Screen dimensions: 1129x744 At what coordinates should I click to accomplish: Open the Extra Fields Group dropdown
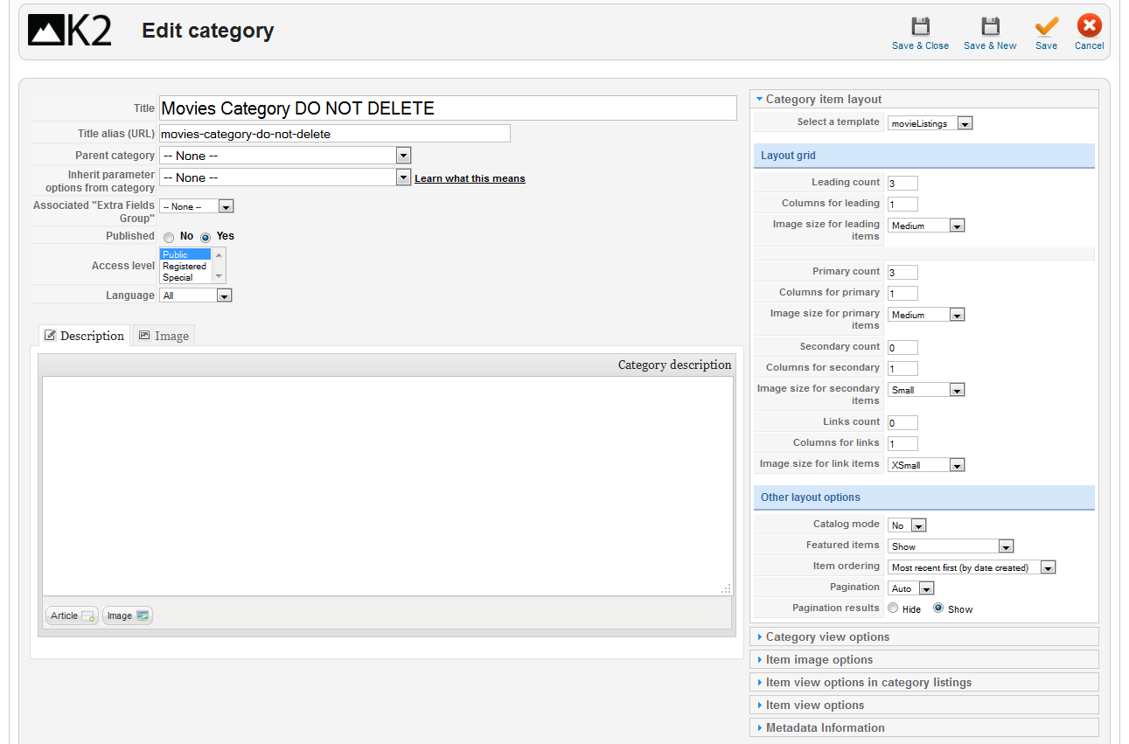point(197,206)
